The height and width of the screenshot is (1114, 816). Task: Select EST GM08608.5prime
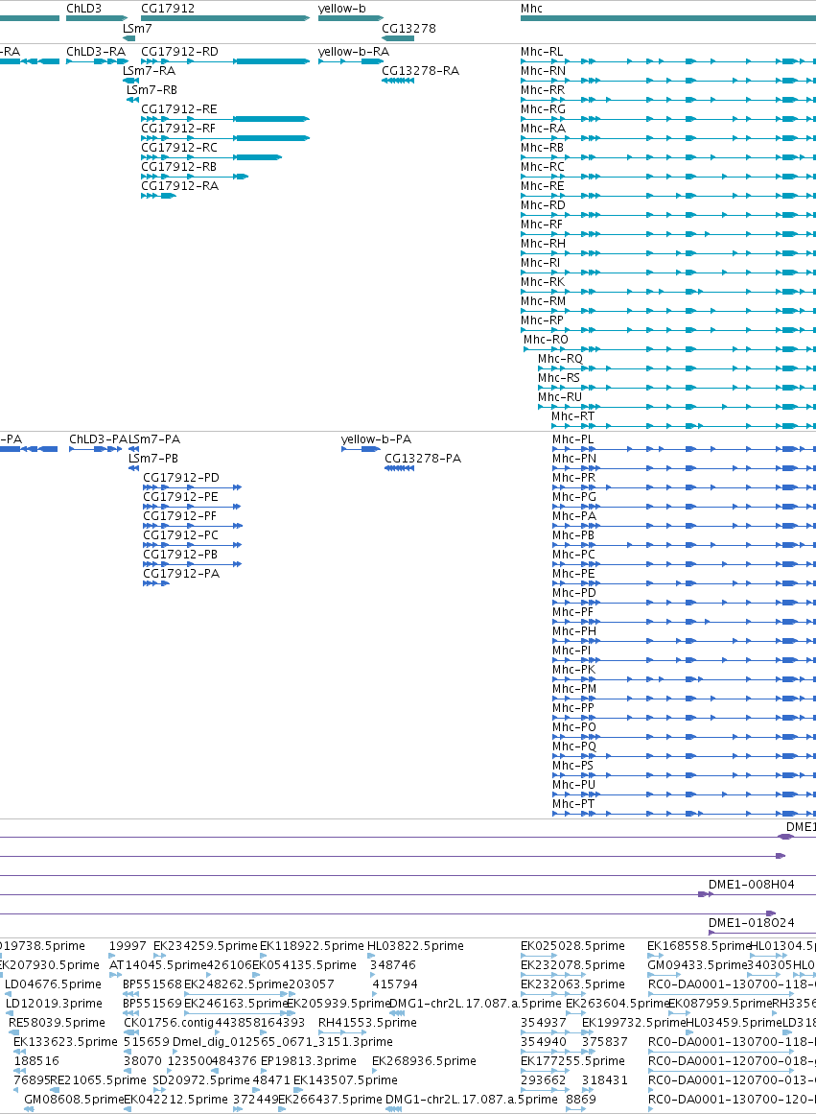tap(74, 1100)
